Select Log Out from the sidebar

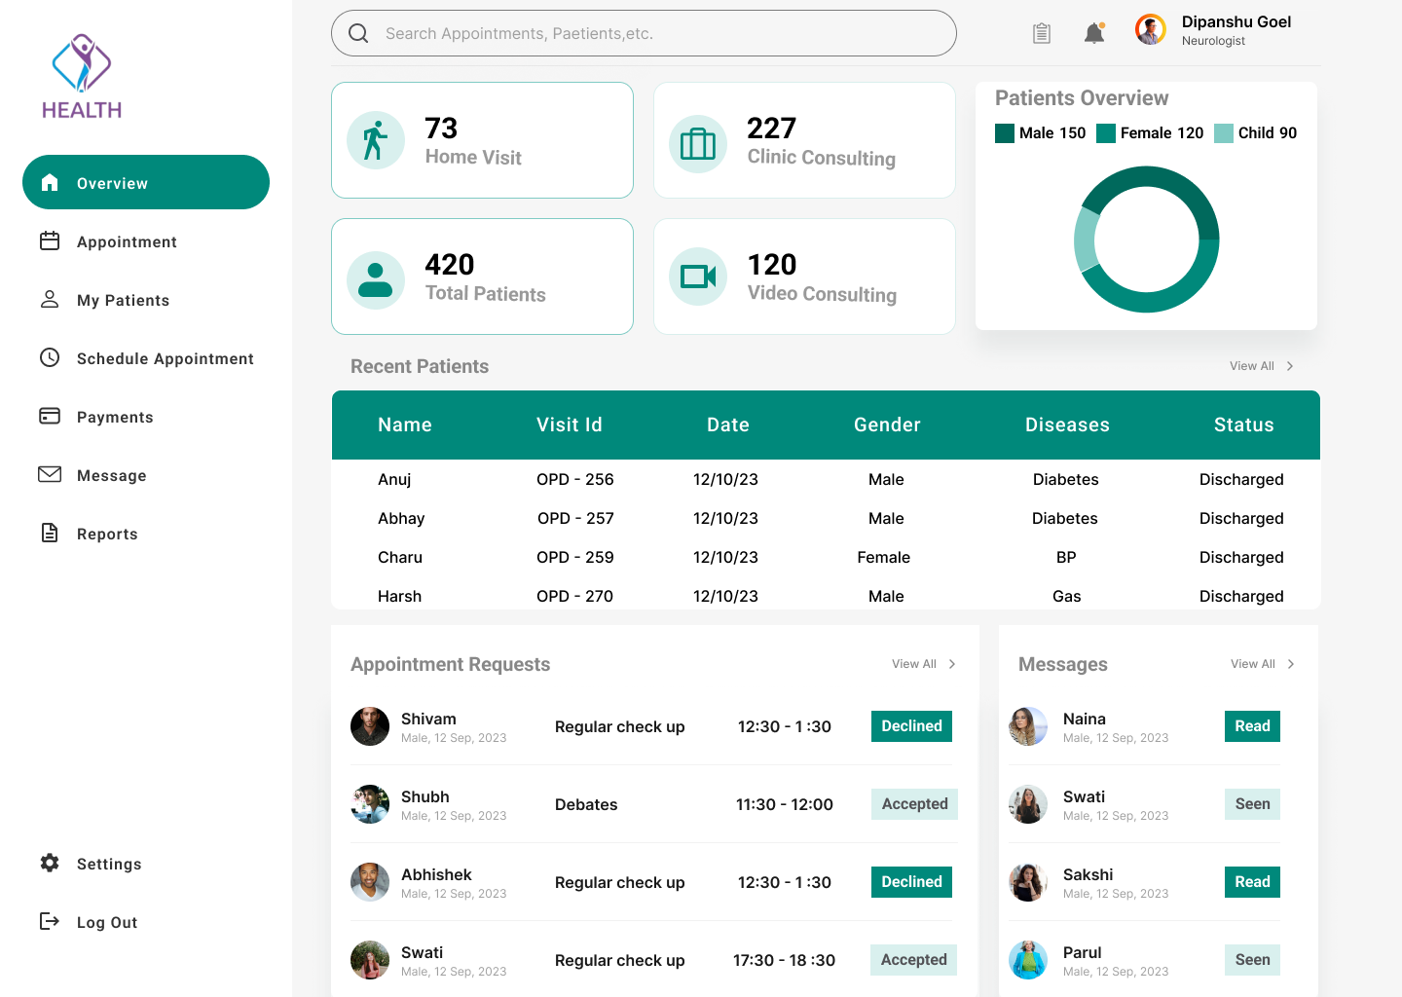107,922
